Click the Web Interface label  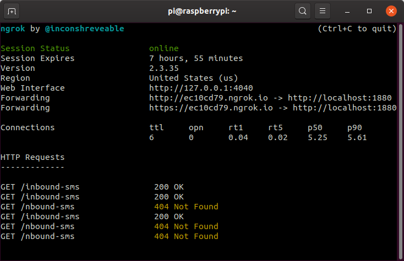coord(32,88)
